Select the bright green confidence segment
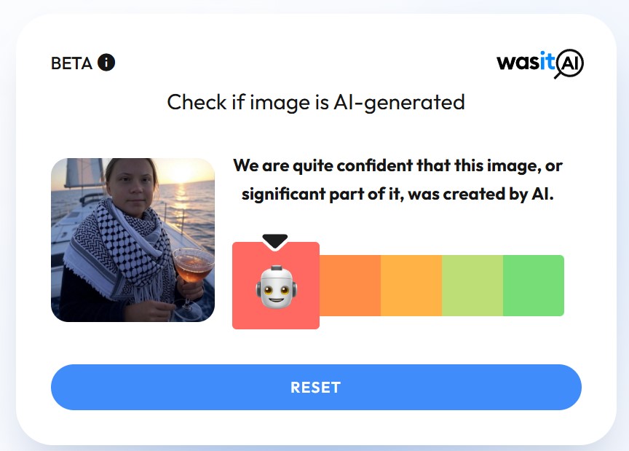 [x=534, y=286]
